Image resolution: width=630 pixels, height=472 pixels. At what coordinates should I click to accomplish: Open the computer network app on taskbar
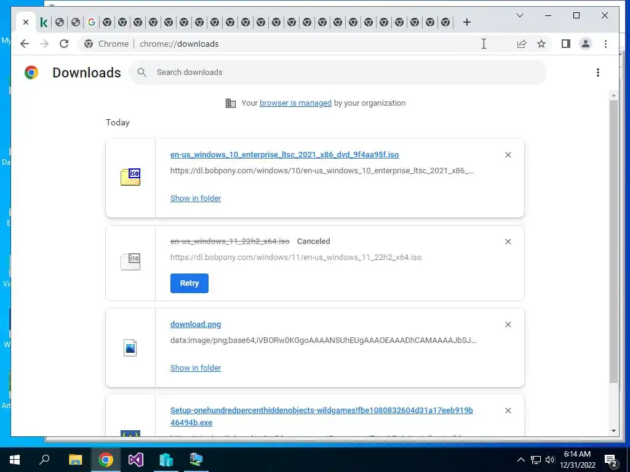pyautogui.click(x=196, y=460)
